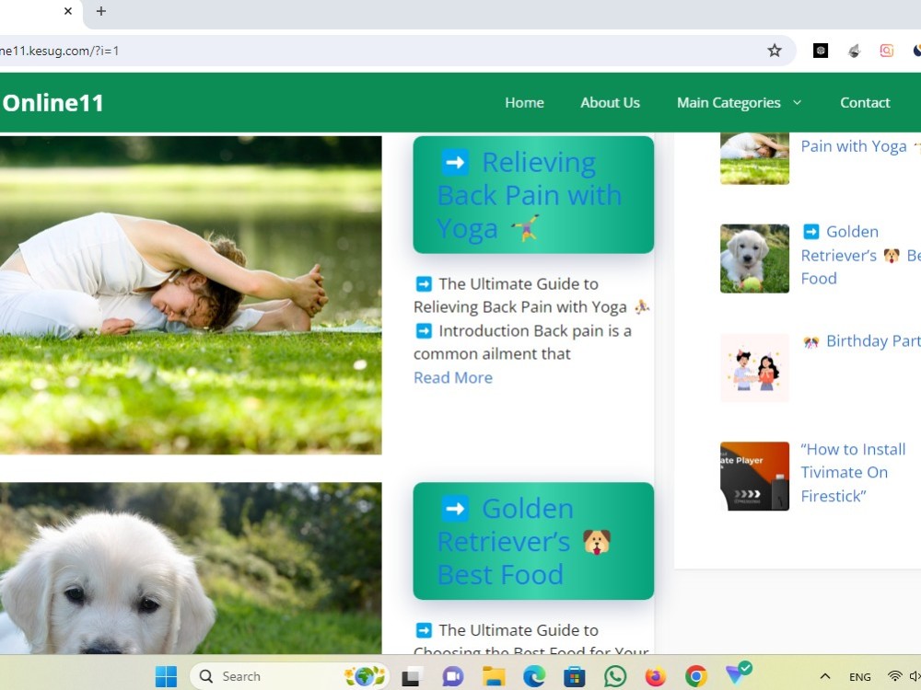Open the Contact page
The height and width of the screenshot is (690, 921).
coord(865,103)
